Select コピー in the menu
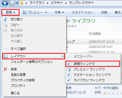The width and height of the screenshot is (122, 98). pos(34,25)
